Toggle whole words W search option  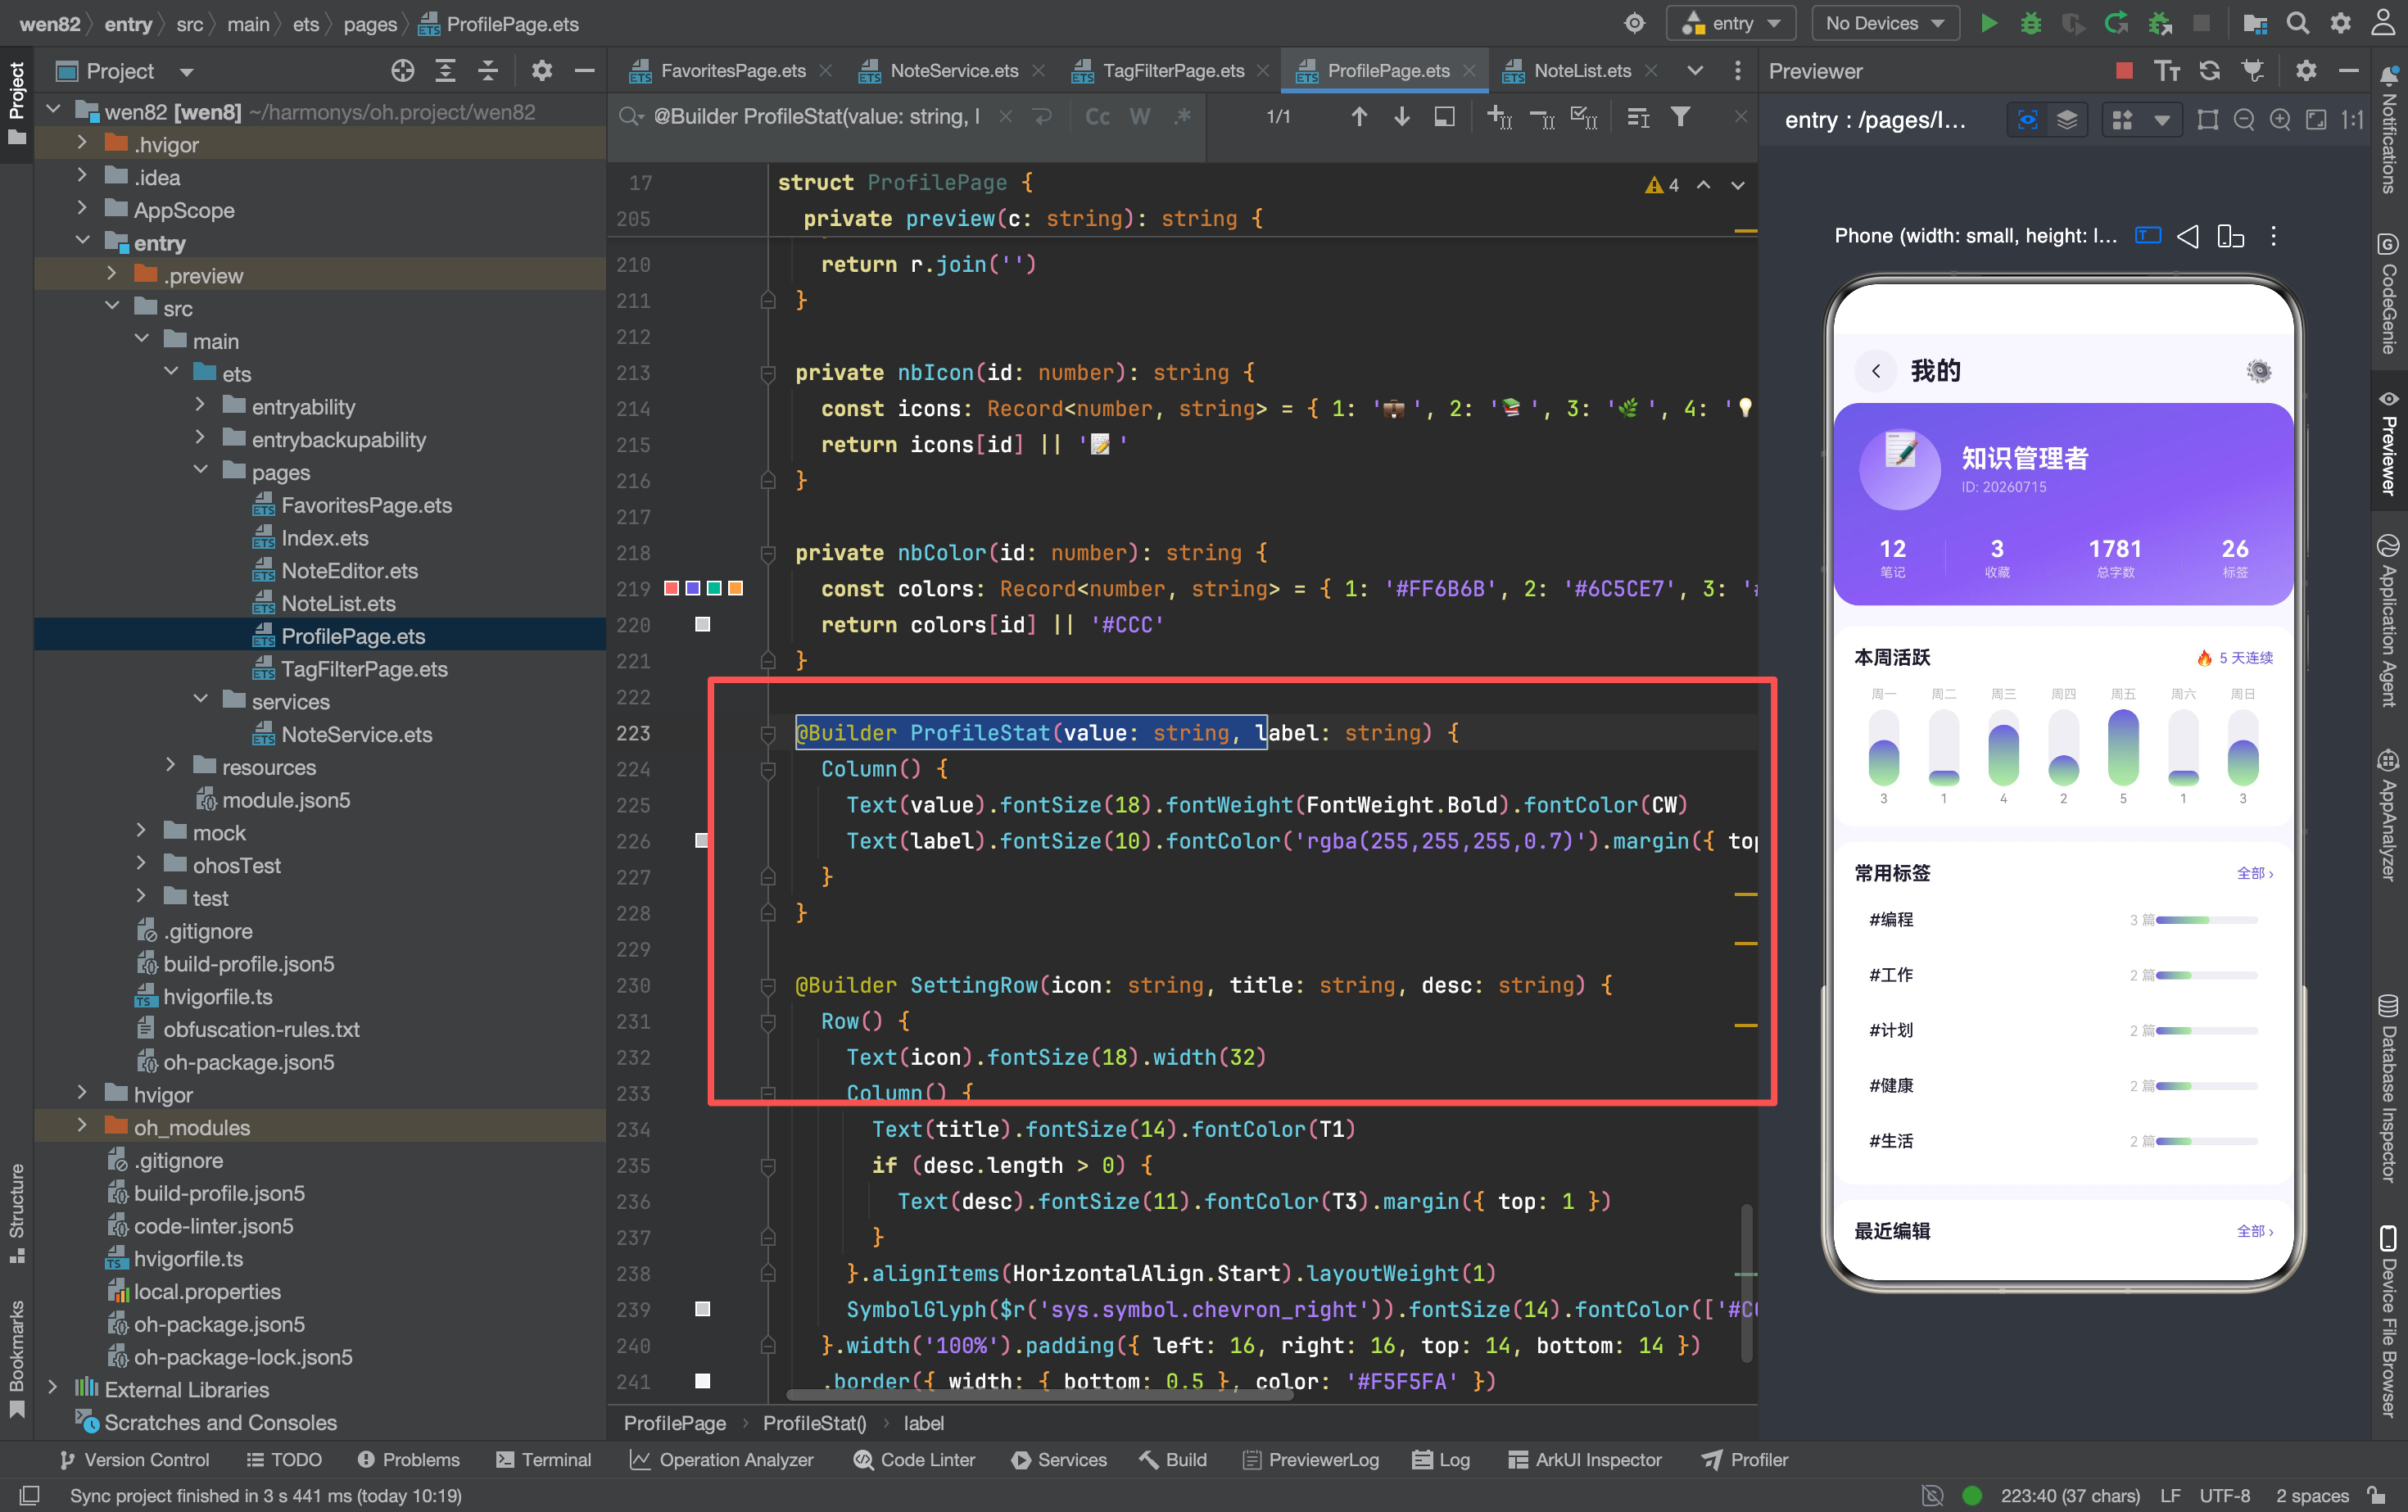1140,117
